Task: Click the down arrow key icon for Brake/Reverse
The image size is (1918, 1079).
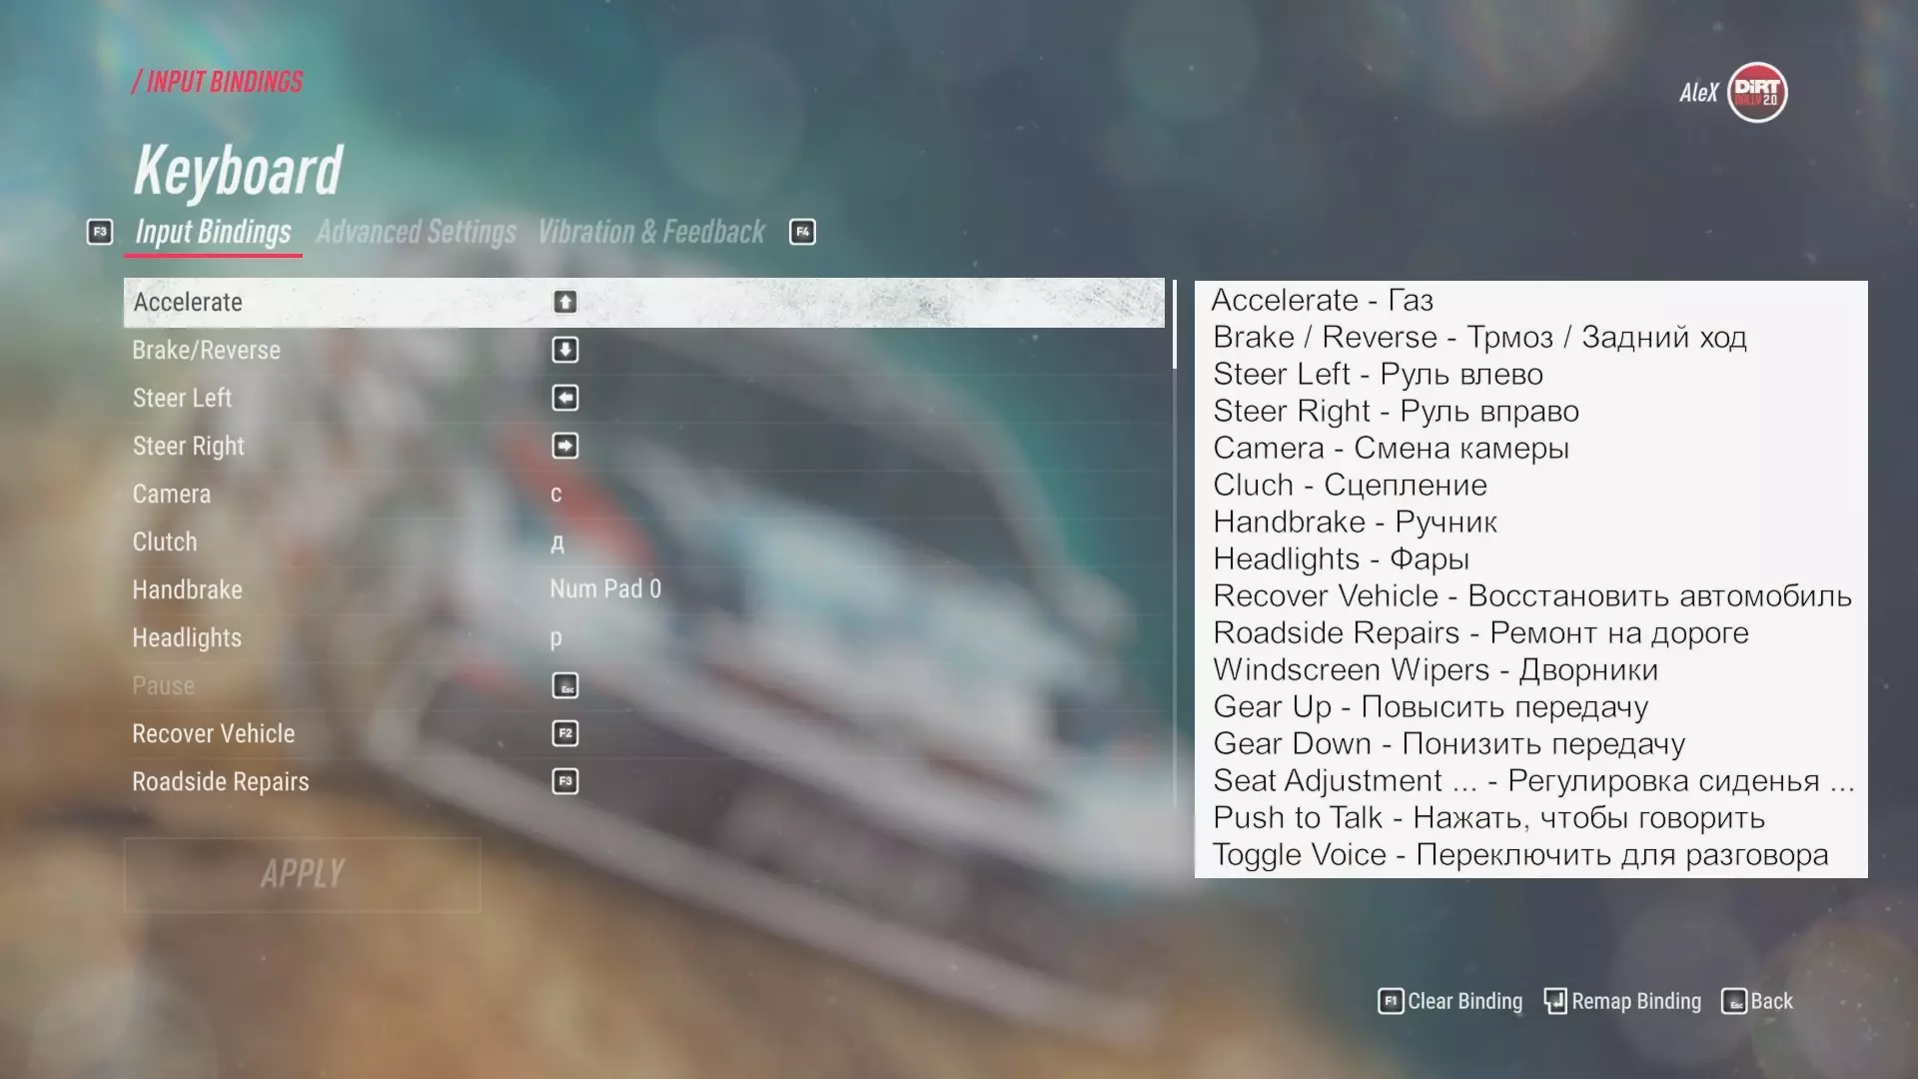Action: (565, 350)
